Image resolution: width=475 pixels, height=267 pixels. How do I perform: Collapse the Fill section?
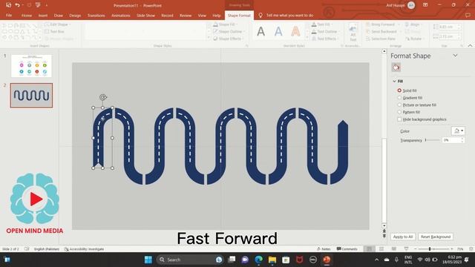[x=394, y=81]
